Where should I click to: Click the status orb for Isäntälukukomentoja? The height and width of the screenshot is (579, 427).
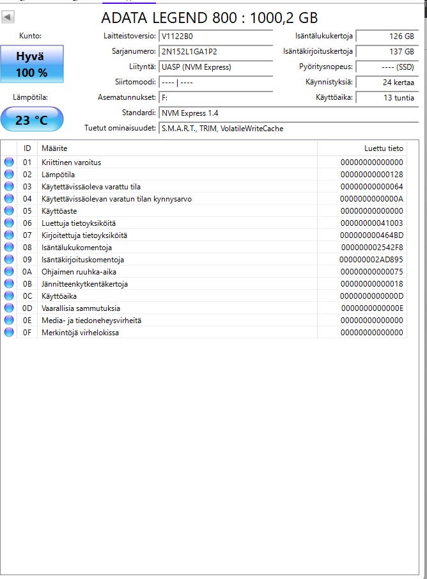[x=9, y=247]
